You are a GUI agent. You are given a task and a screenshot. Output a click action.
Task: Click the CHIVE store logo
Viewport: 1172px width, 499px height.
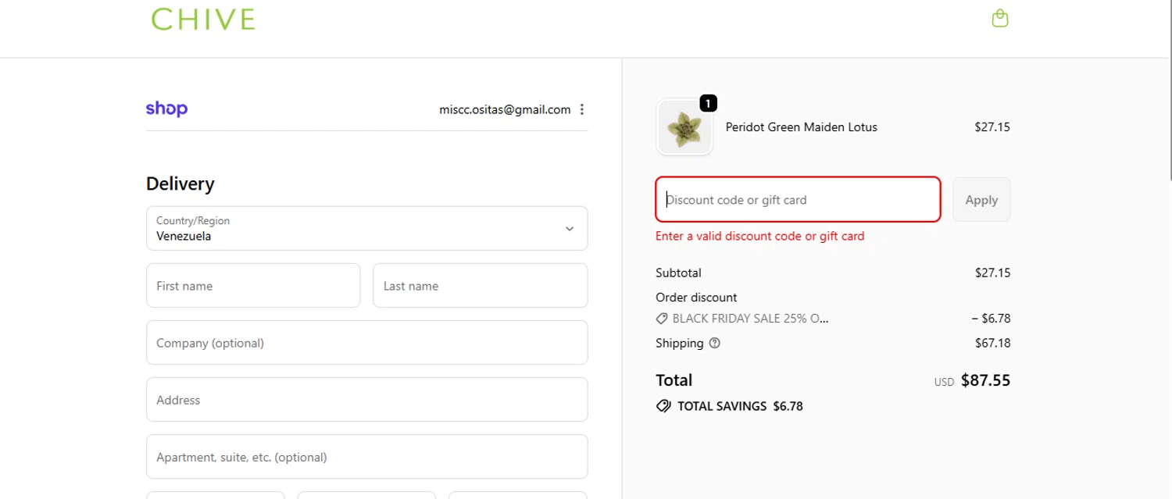tap(203, 20)
